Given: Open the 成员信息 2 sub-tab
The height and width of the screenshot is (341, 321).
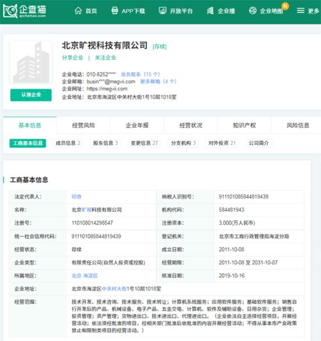Looking at the screenshot, I should click(68, 143).
